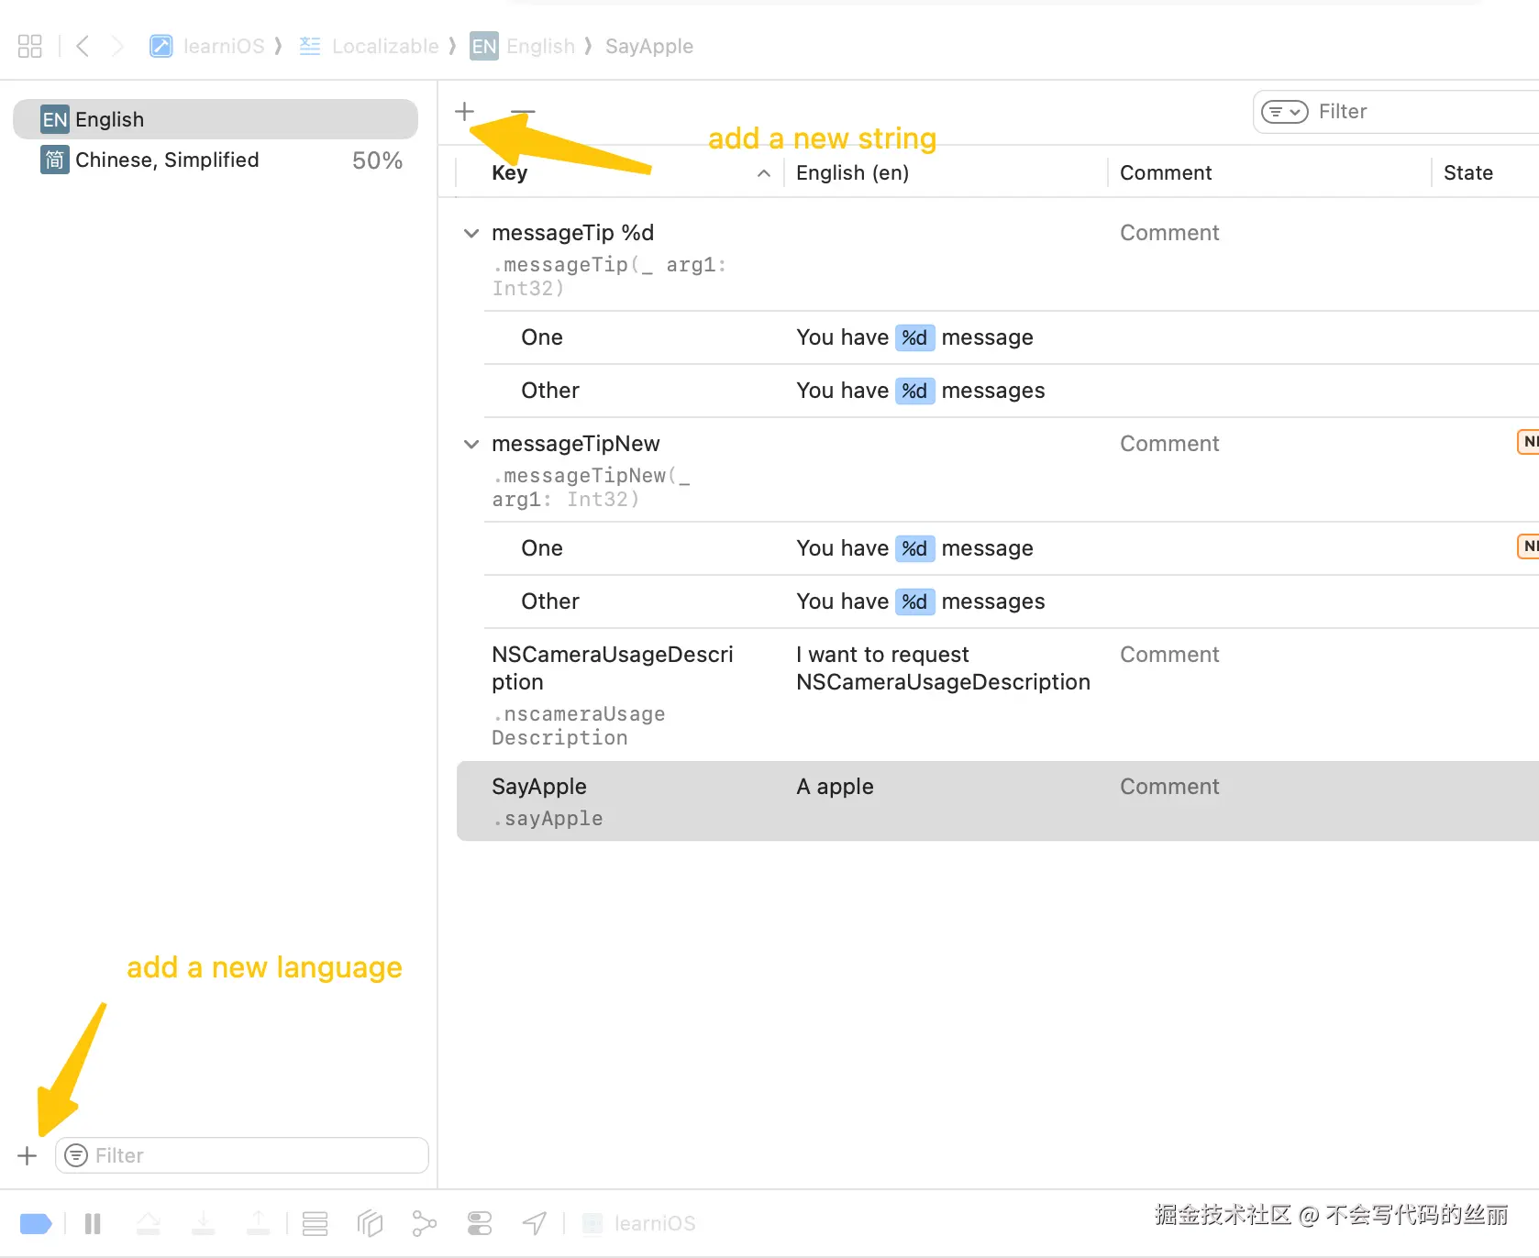Click the Comment column header
Viewport: 1539px width, 1258px height.
1166,172
